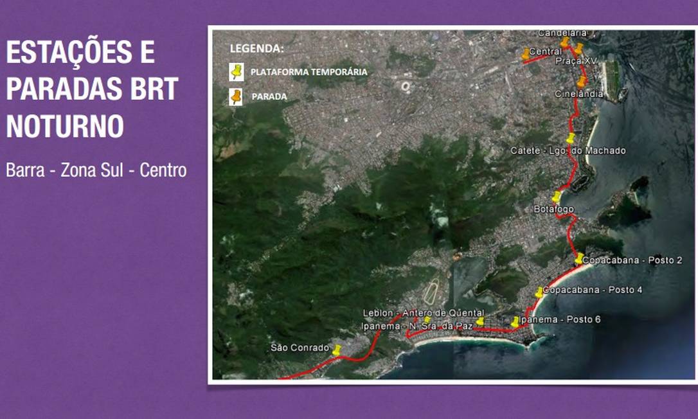698x419 pixels.
Task: Click the round stadium on the map
Action: pos(406,86)
